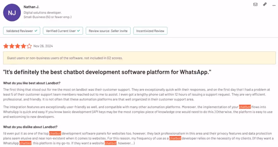Click Review source: Seller invite badge
The height and width of the screenshot is (147, 278).
point(108,31)
